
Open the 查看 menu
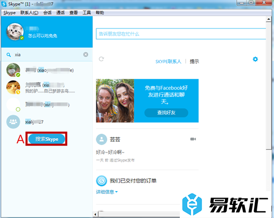pyautogui.click(x=74, y=13)
